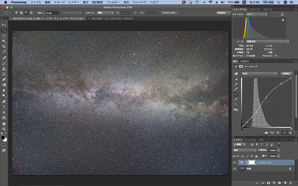The height and width of the screenshot is (186, 298).
Task: Click the 自動補正 button
Action: (x=286, y=74)
